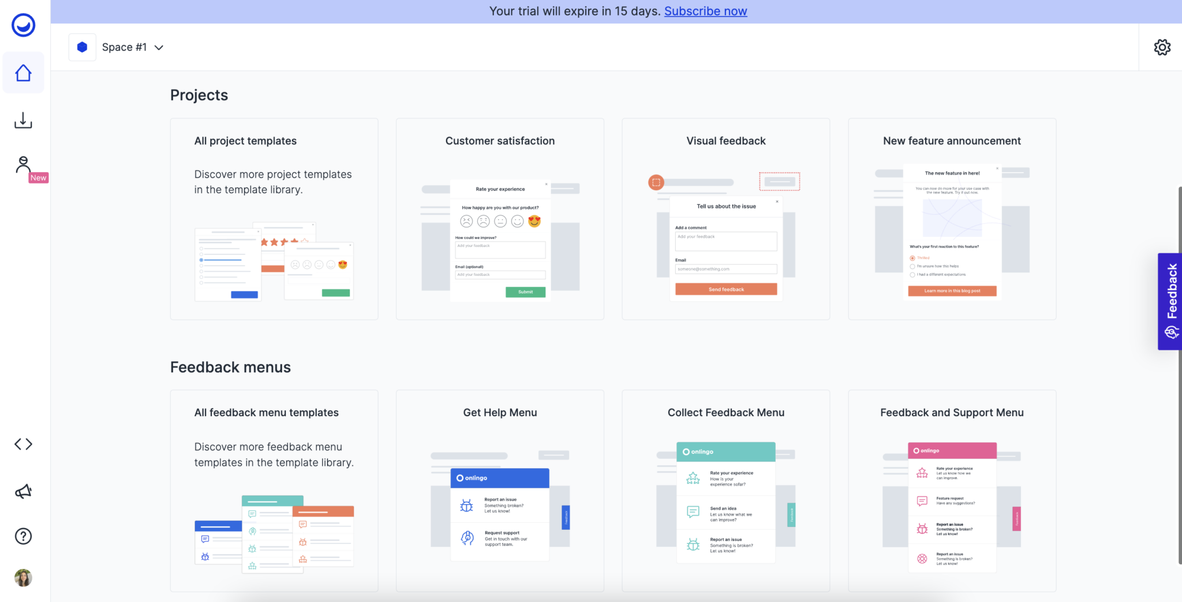Screen dimensions: 1182x602
Task: Click your profile avatar at the bottom
Action: coord(23,578)
